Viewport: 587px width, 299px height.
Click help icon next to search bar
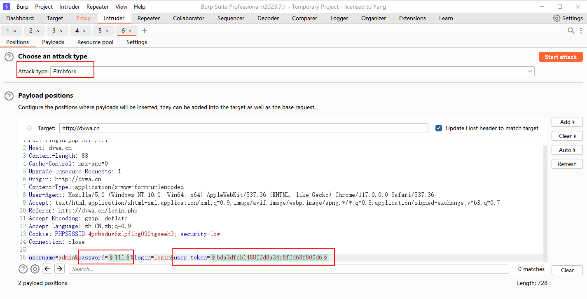pos(23,269)
